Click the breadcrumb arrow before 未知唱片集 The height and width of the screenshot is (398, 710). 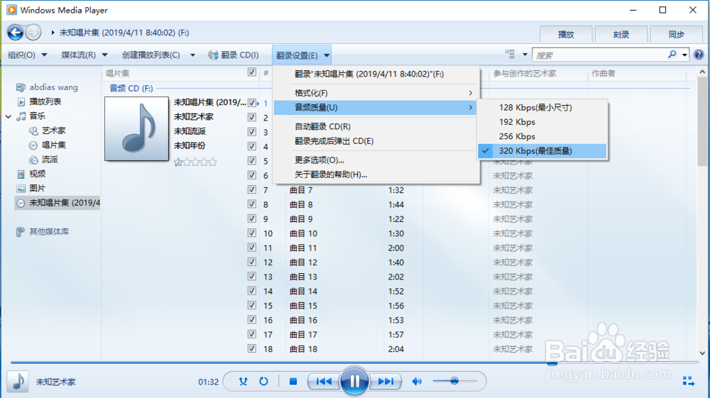tap(53, 33)
